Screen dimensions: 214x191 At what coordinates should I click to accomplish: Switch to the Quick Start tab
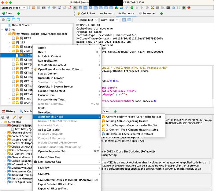pyautogui.click(x=86, y=13)
